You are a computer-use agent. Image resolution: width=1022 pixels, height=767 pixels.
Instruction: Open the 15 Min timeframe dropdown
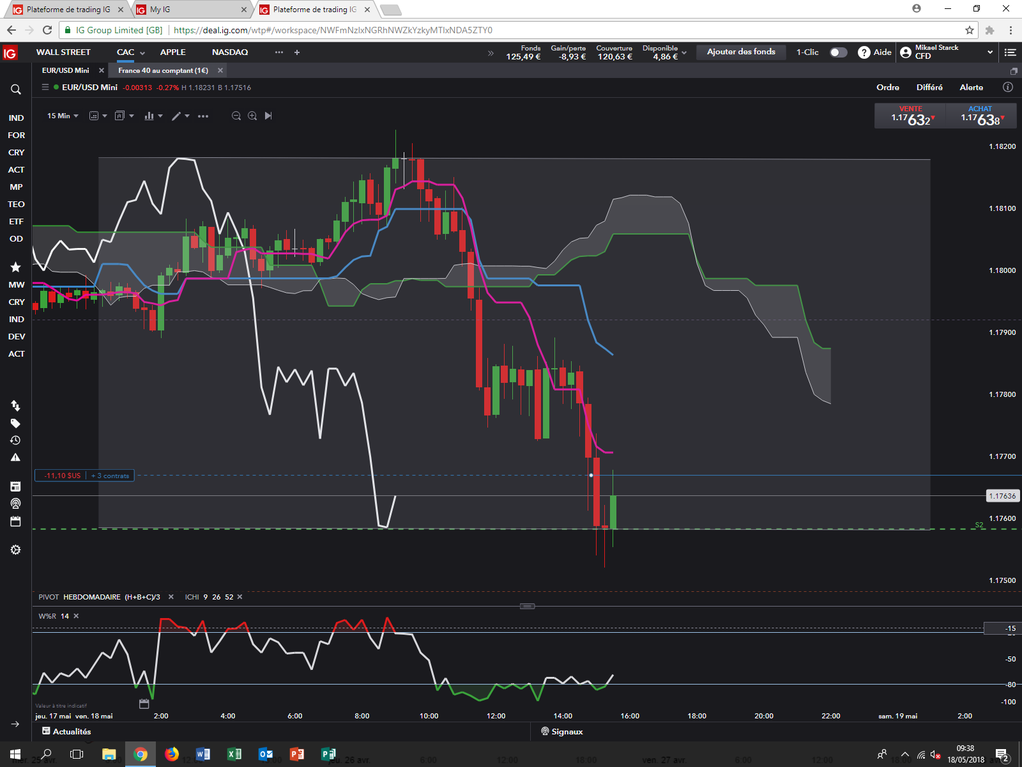coord(63,116)
